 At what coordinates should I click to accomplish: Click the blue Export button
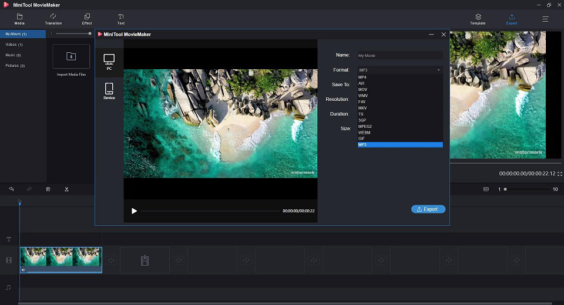coord(428,209)
